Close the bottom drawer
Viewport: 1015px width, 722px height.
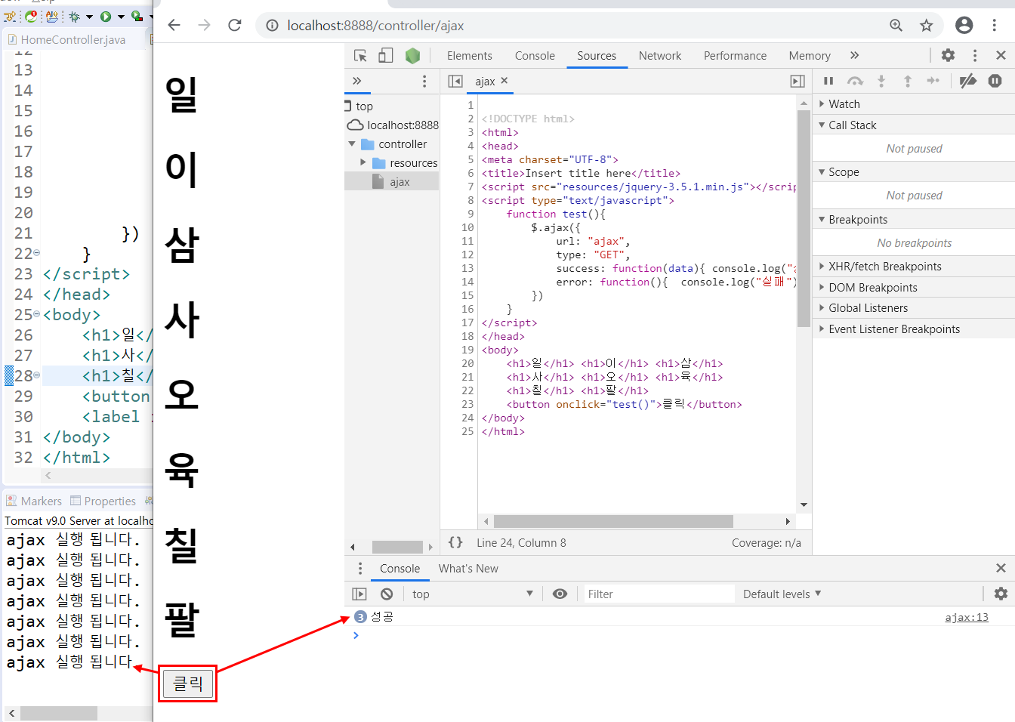(x=1001, y=568)
